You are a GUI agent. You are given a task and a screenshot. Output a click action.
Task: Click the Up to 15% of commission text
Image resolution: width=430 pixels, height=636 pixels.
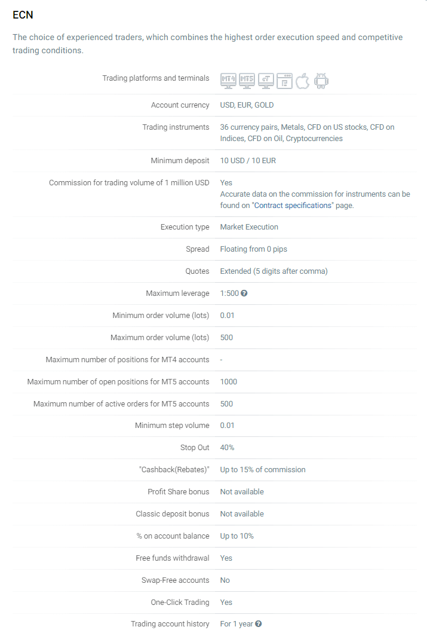click(x=263, y=470)
